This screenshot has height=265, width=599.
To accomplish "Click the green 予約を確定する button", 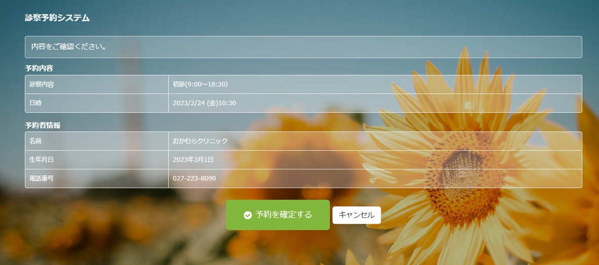I will (x=278, y=215).
